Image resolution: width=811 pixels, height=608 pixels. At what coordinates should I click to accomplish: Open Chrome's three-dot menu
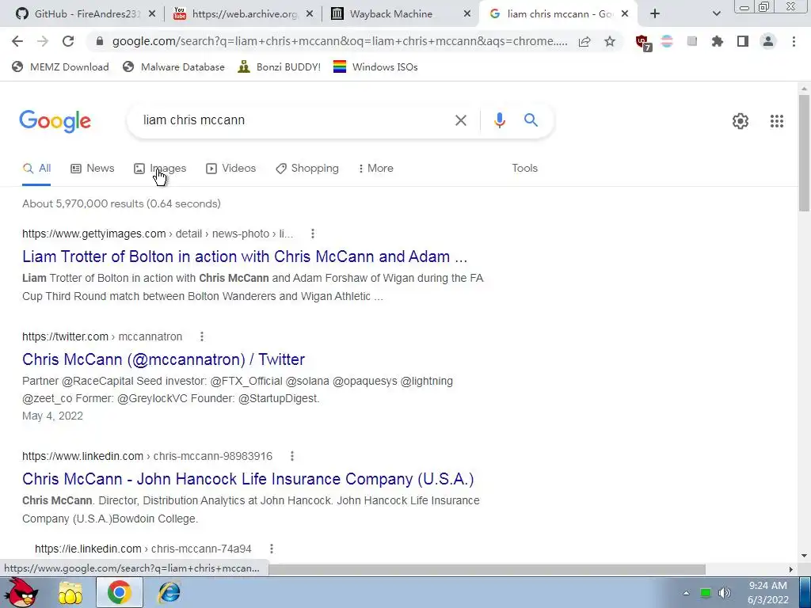(x=794, y=41)
